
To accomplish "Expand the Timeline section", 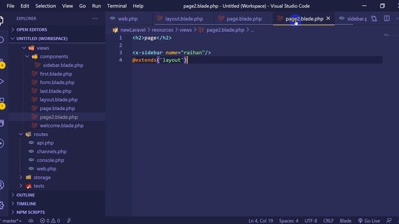I will (57, 203).
